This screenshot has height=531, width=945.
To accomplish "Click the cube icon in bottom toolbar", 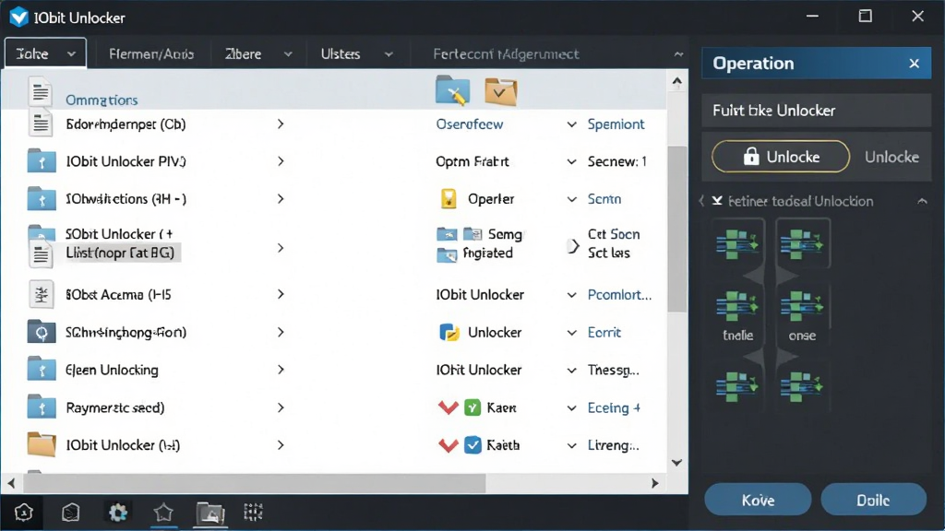I will pyautogui.click(x=70, y=513).
